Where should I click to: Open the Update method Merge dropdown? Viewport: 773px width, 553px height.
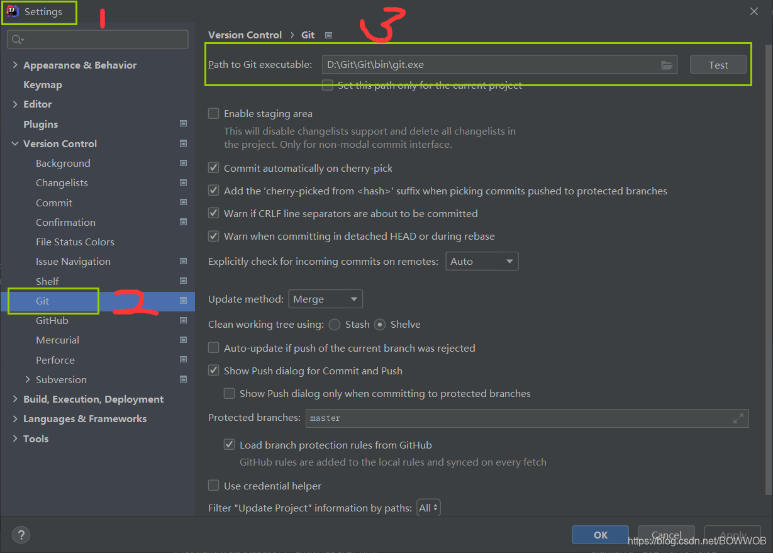(x=326, y=299)
